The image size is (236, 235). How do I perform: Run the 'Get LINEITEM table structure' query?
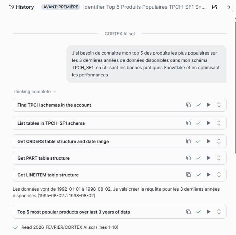click(x=209, y=175)
